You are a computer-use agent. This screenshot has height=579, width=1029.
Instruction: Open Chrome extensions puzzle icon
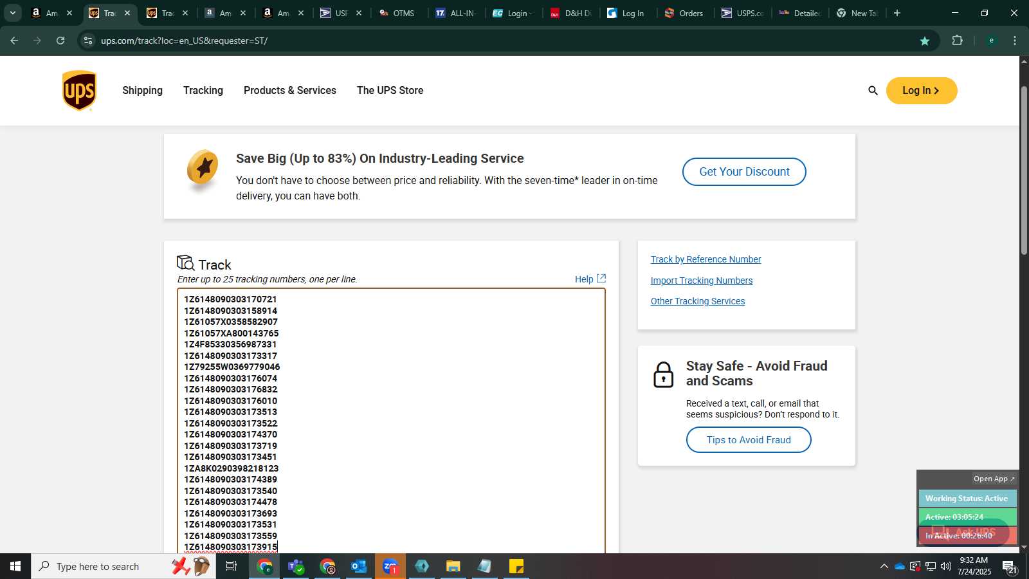click(957, 41)
